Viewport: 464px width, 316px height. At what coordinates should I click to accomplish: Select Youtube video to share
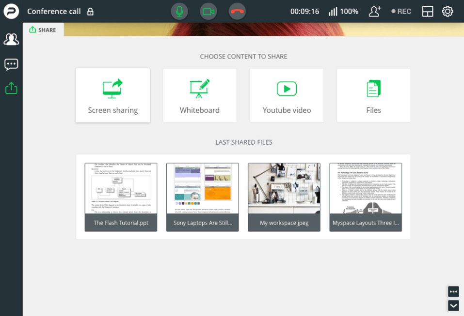287,95
